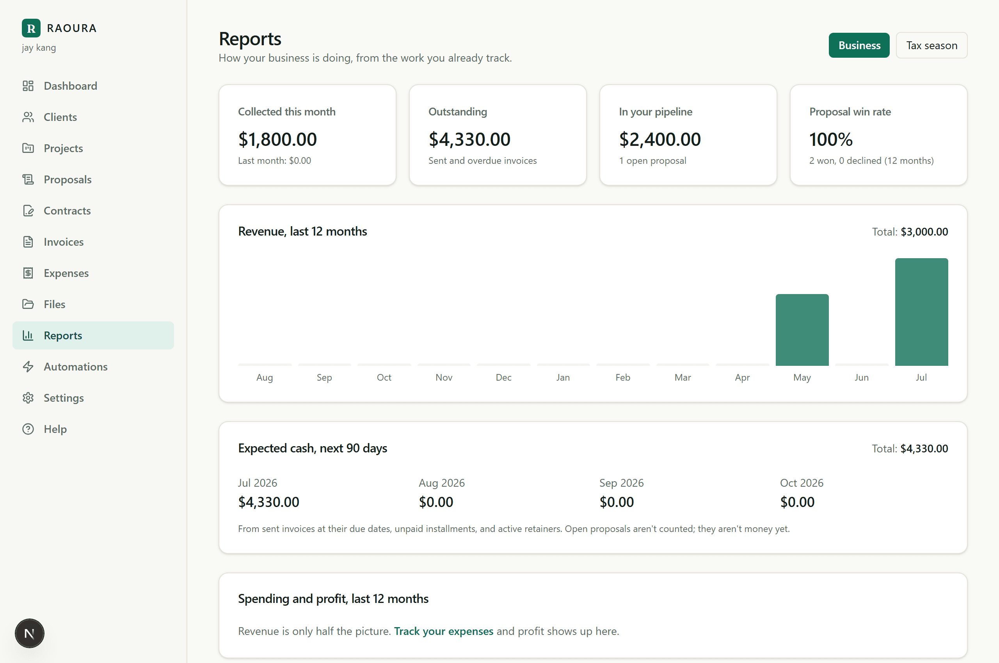Go to Settings label
This screenshot has width=999, height=663.
[x=64, y=398]
